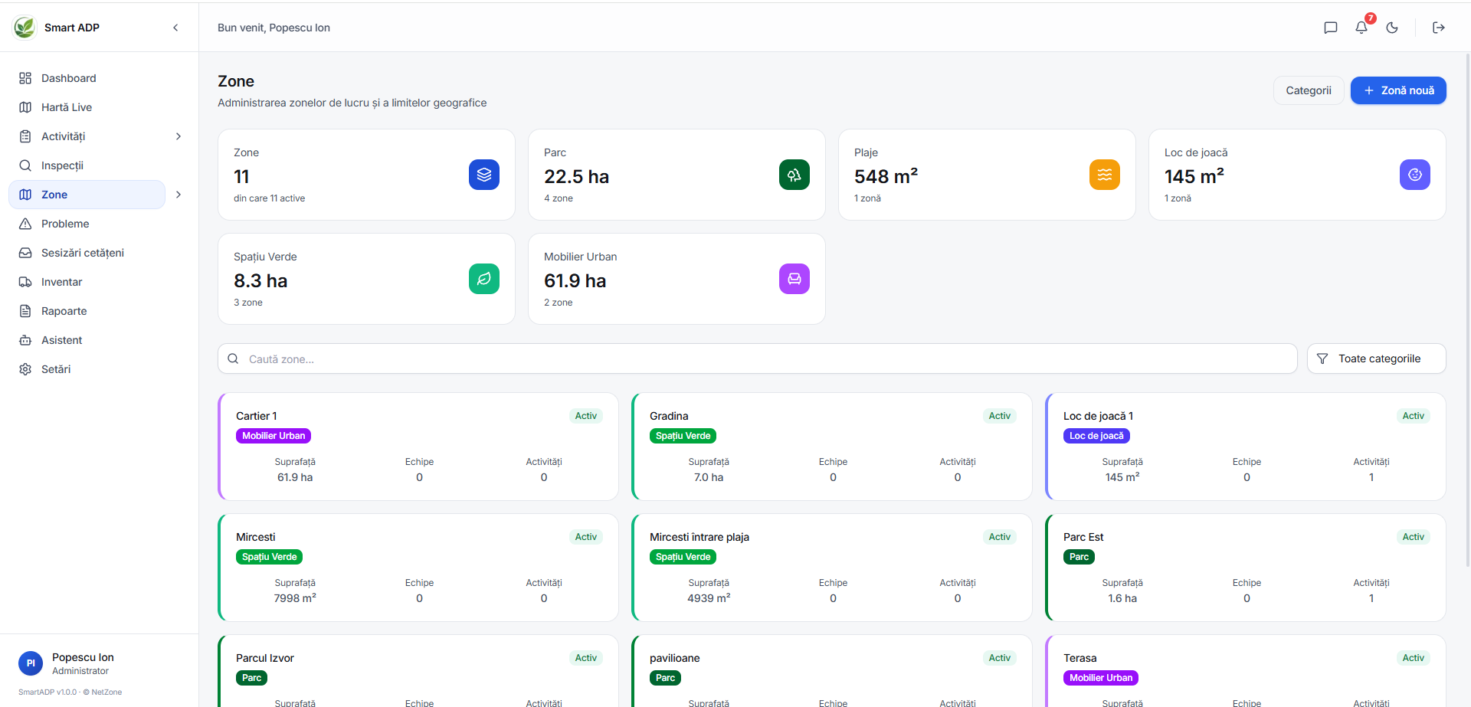The width and height of the screenshot is (1471, 707).
Task: Click the blue layers icon in Zone card
Action: coord(484,175)
